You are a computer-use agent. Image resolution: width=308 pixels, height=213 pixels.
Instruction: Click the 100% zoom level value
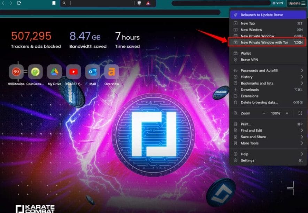point(275,113)
